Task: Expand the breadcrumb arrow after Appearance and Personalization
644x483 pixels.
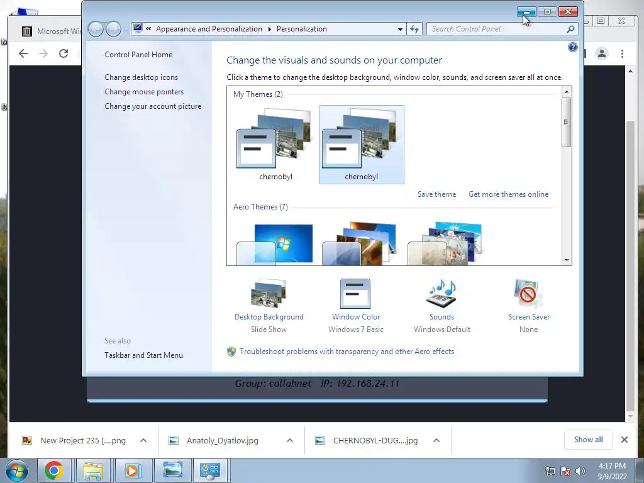Action: pyautogui.click(x=269, y=29)
